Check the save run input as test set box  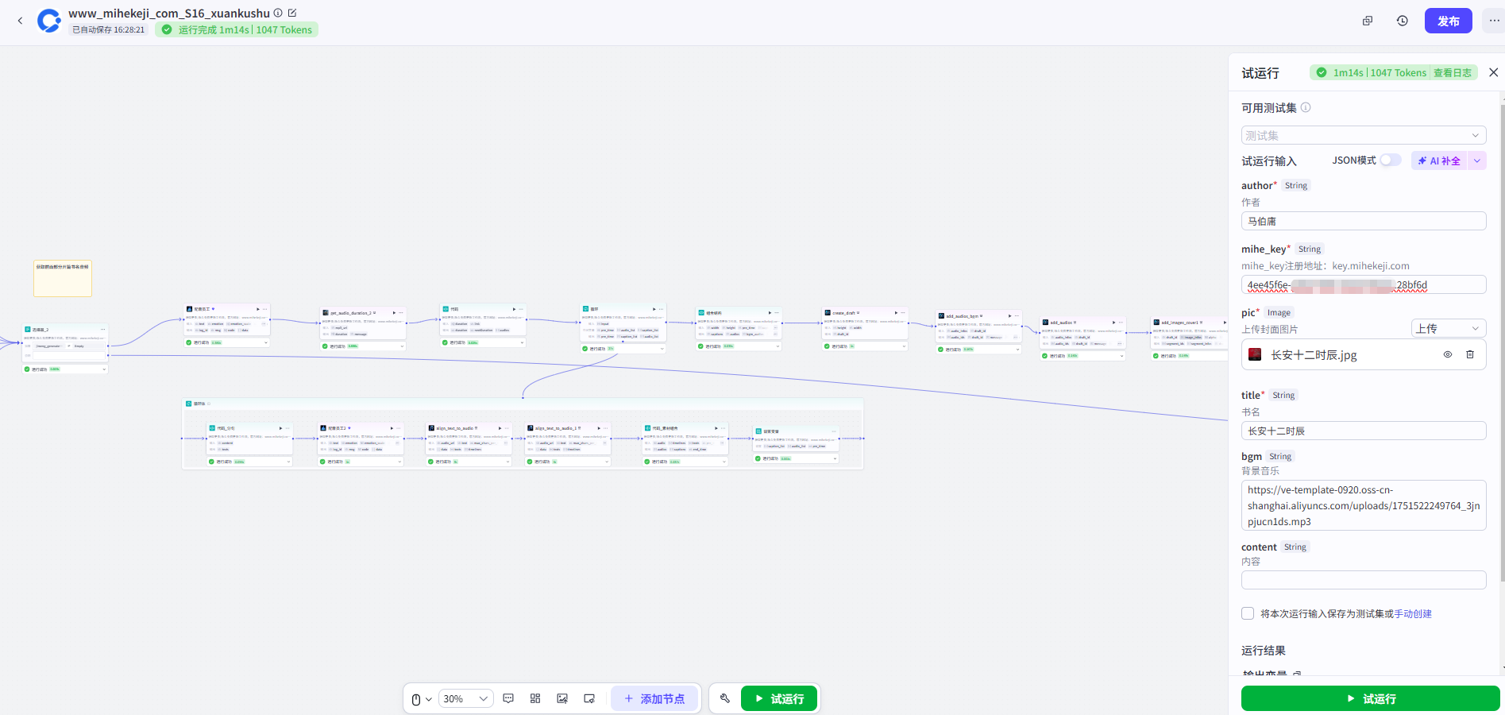click(x=1248, y=613)
